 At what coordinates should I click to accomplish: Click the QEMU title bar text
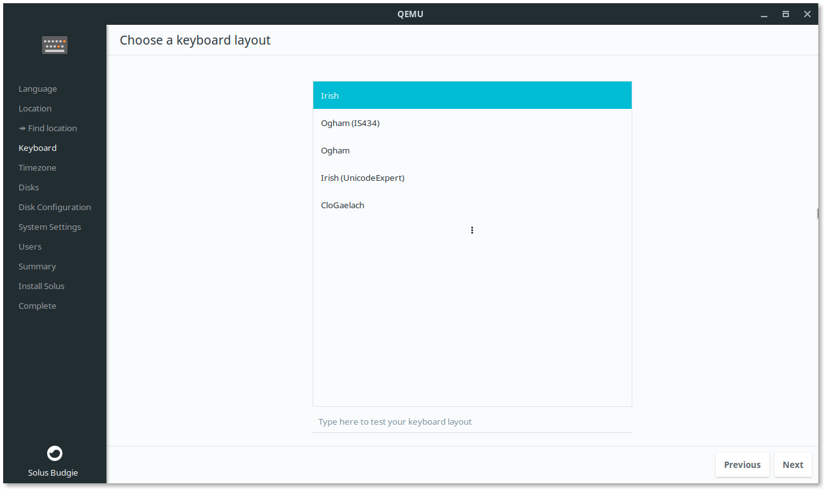[410, 14]
